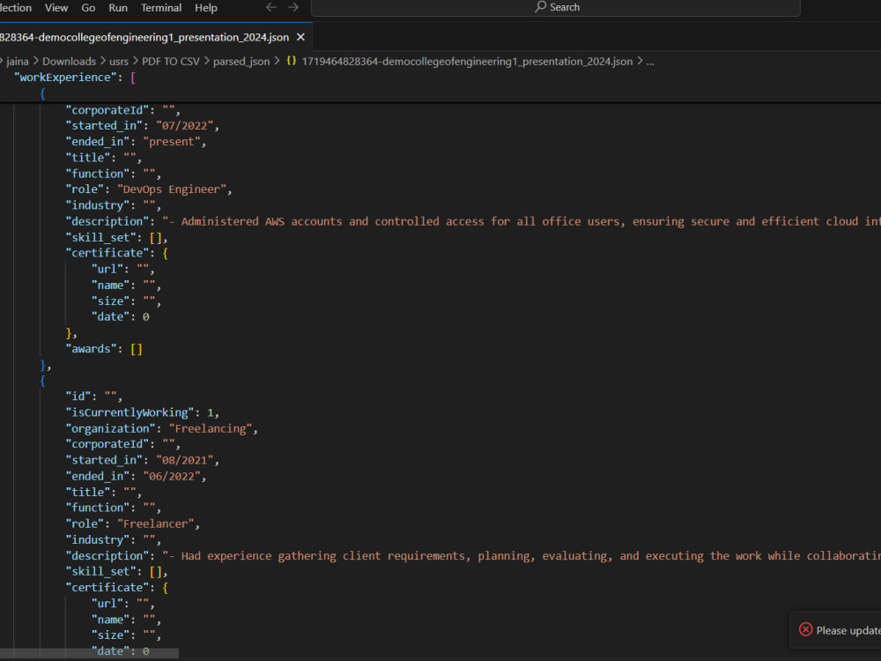
Task: Click the "organization": "Freelancing" line
Action: [162, 429]
